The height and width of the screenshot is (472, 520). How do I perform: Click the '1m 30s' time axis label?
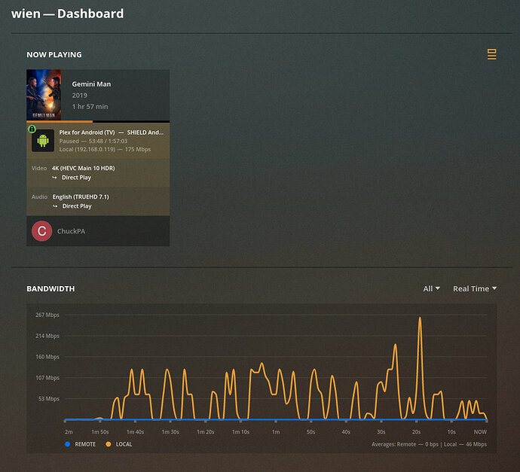click(170, 432)
